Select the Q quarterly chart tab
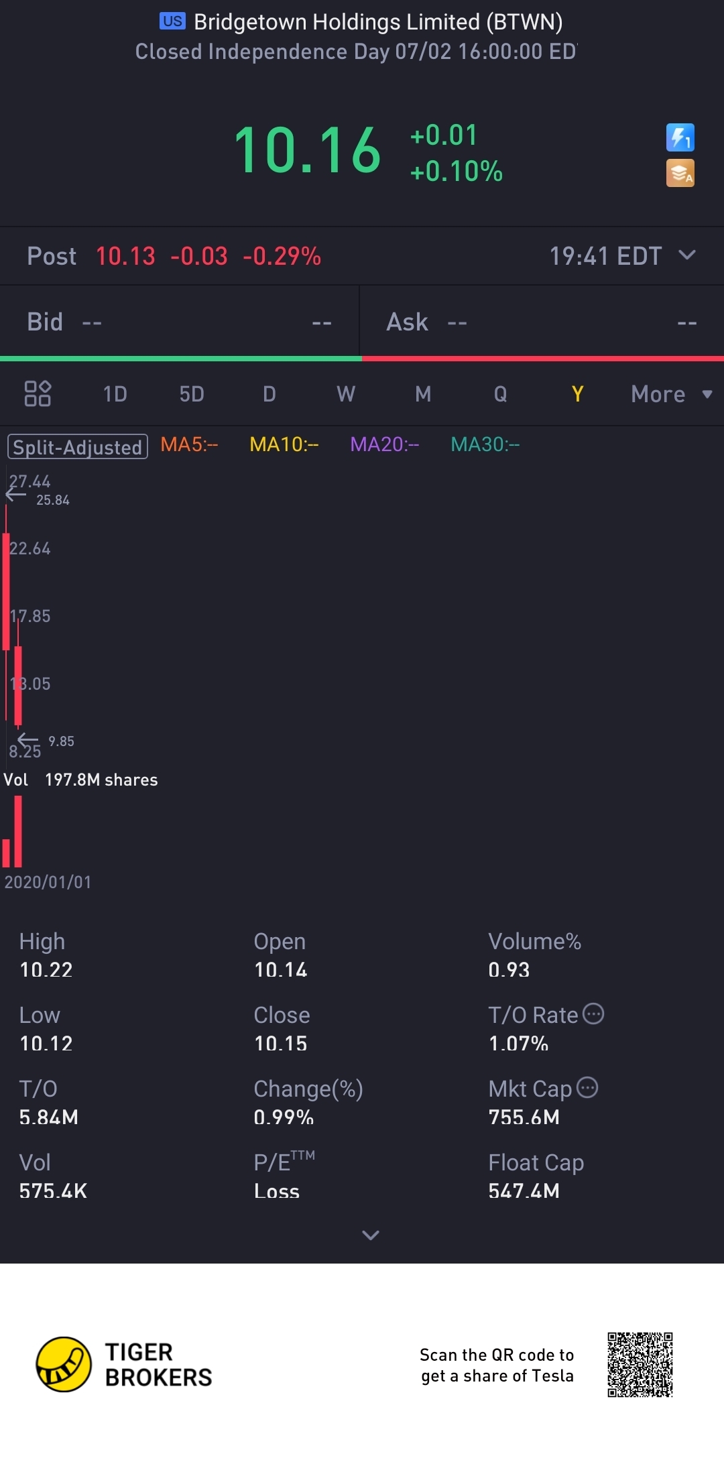The height and width of the screenshot is (1466, 724). 500,394
